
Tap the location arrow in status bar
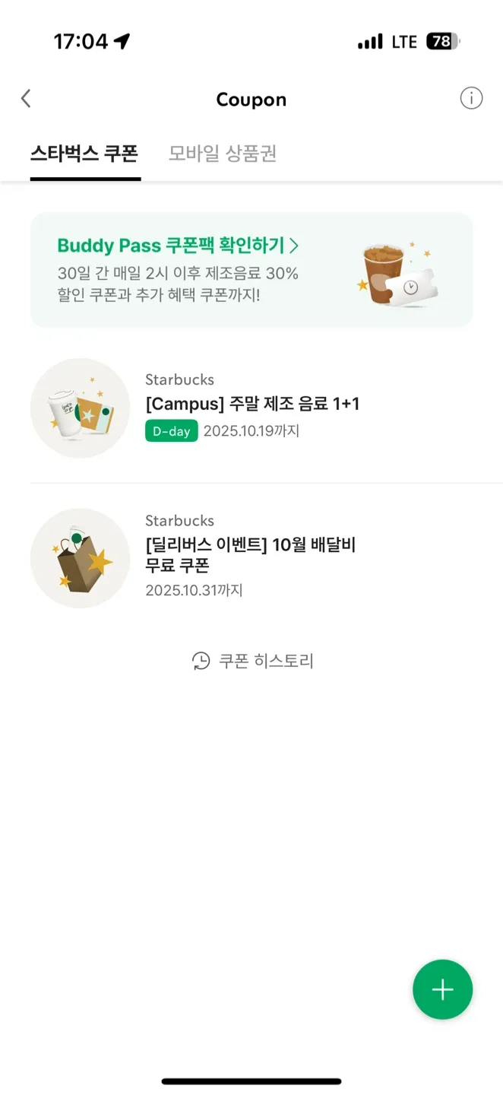tap(122, 41)
